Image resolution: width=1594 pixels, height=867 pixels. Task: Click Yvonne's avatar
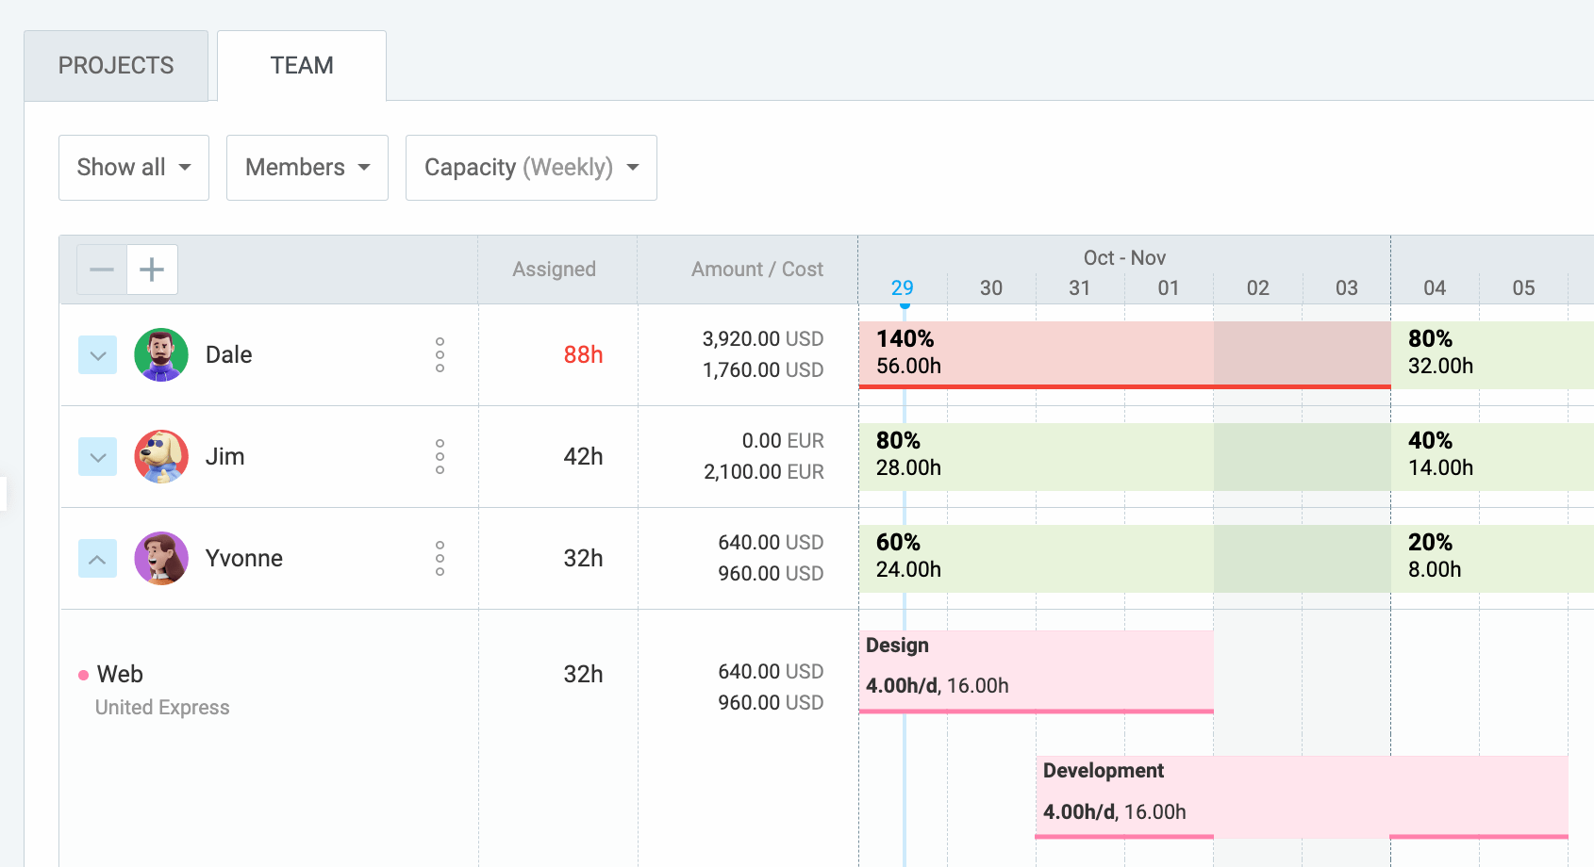click(161, 559)
